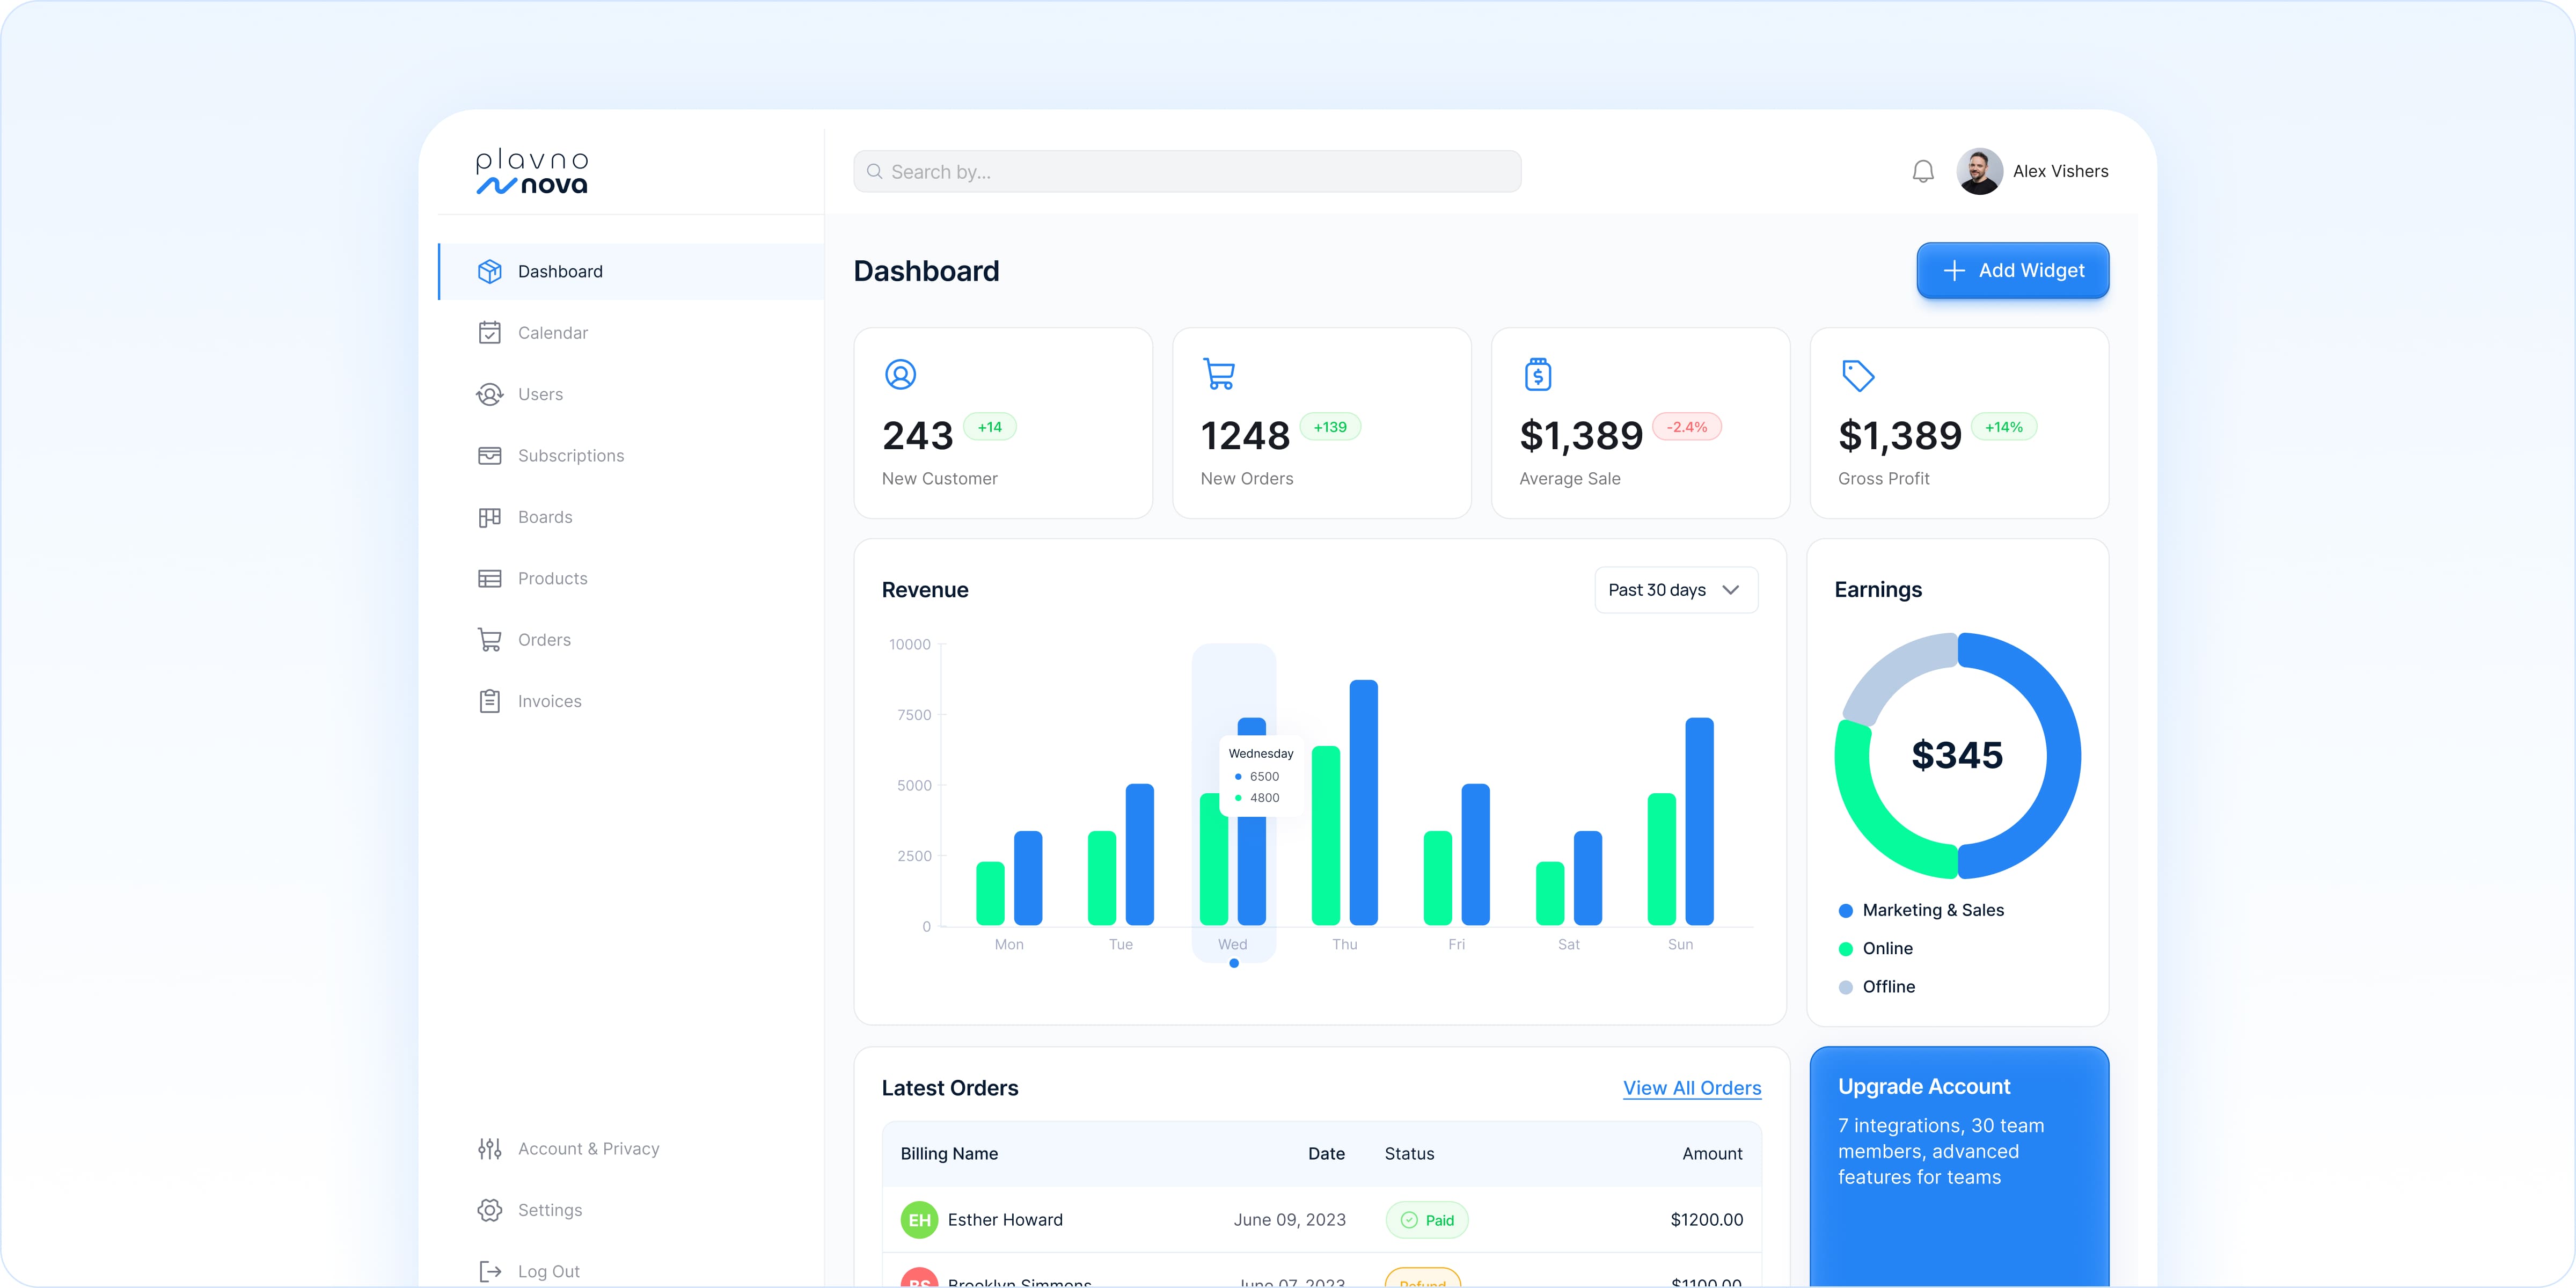
Task: Click the Boards sidebar icon
Action: [489, 516]
